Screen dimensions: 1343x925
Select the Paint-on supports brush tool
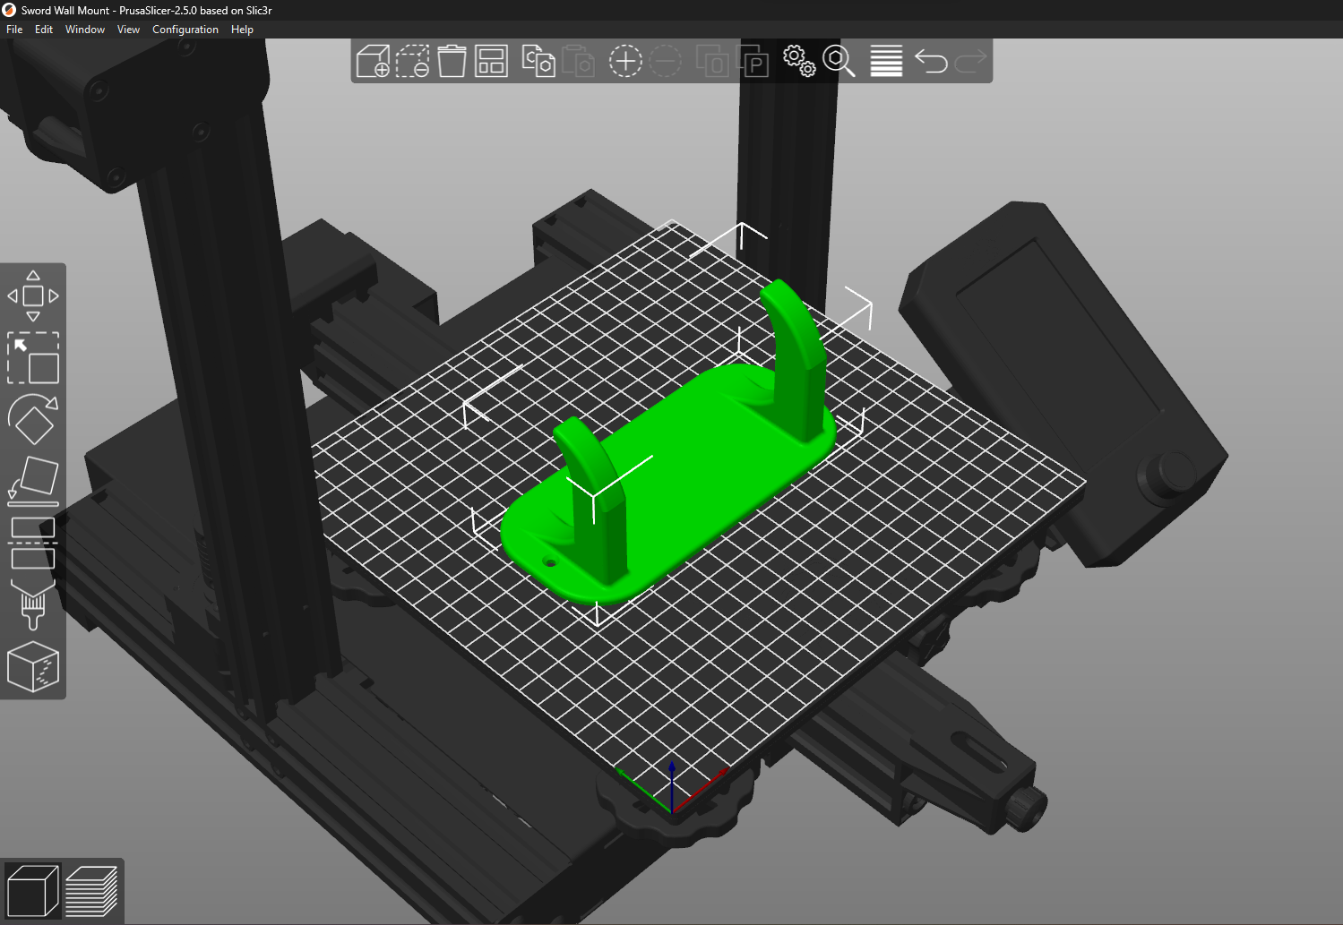click(x=33, y=604)
